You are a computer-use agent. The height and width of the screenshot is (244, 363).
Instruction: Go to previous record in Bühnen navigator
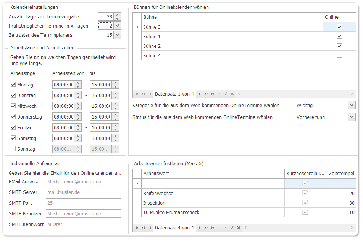click(150, 94)
